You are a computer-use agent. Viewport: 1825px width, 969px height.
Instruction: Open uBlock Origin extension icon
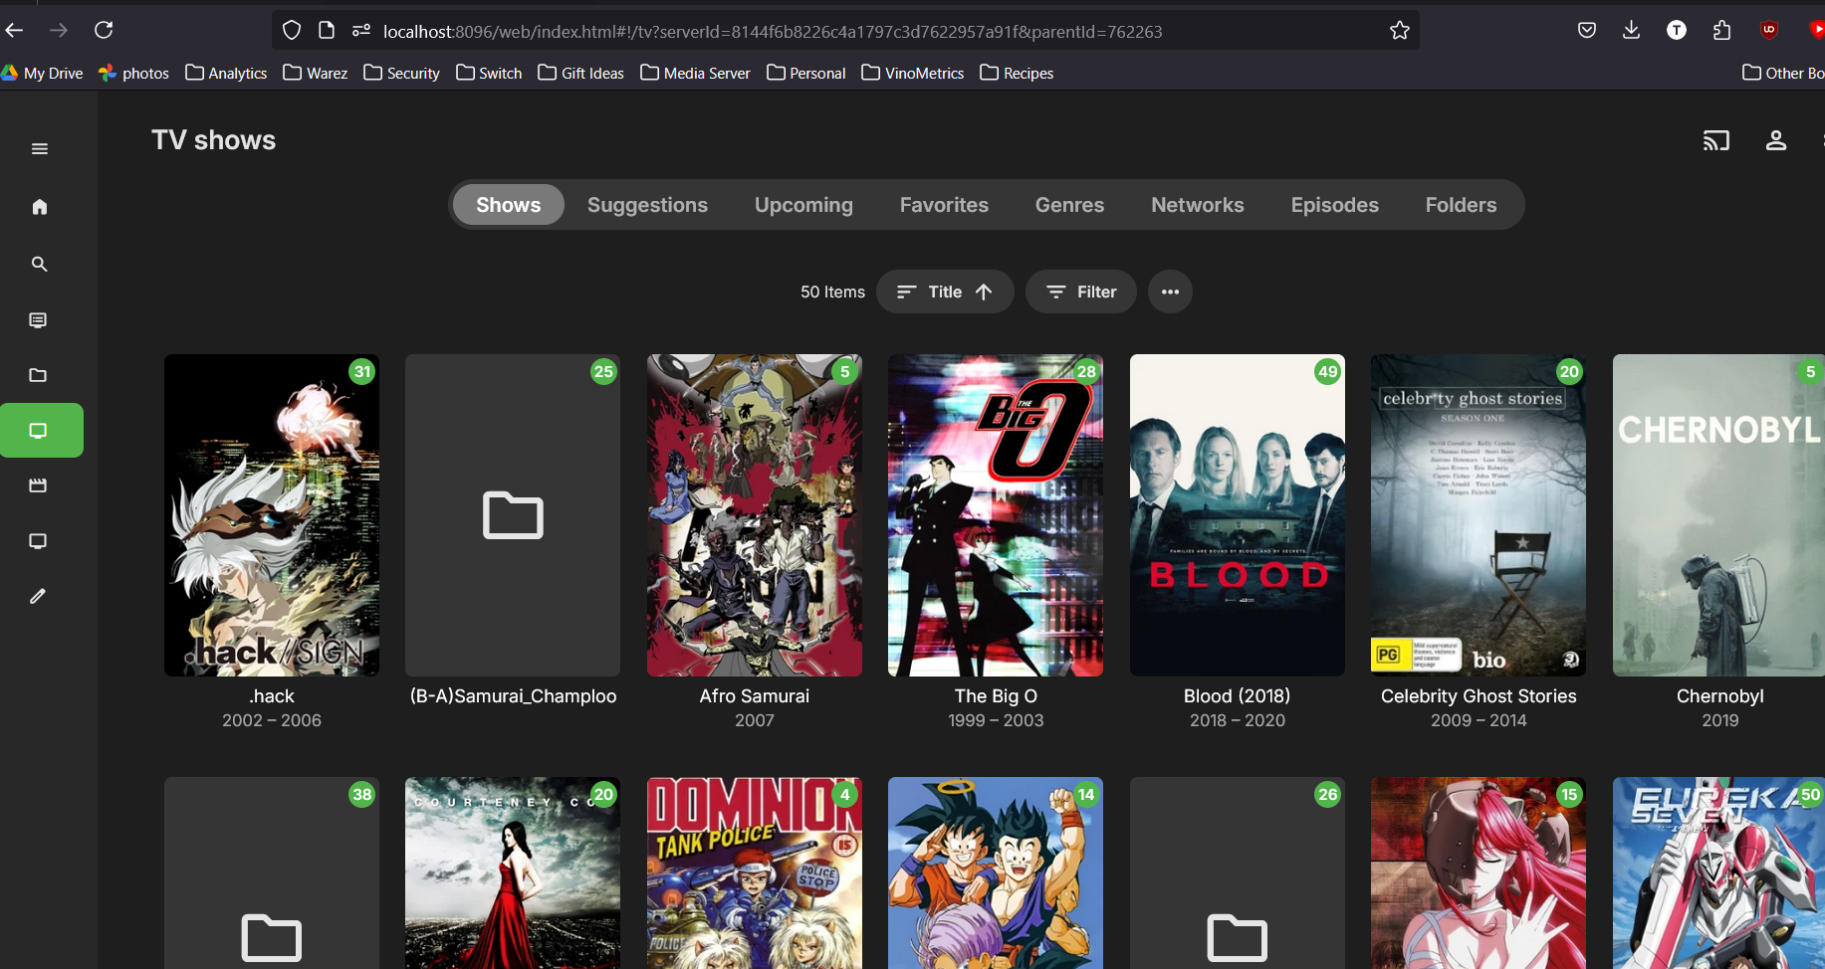(1769, 31)
